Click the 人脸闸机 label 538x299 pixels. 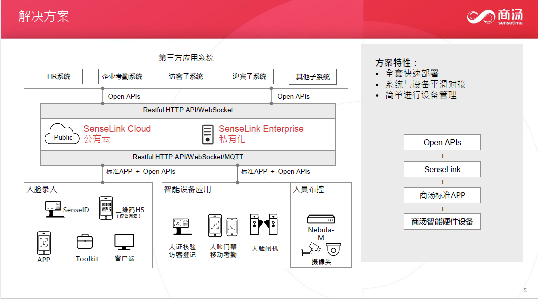tap(265, 248)
